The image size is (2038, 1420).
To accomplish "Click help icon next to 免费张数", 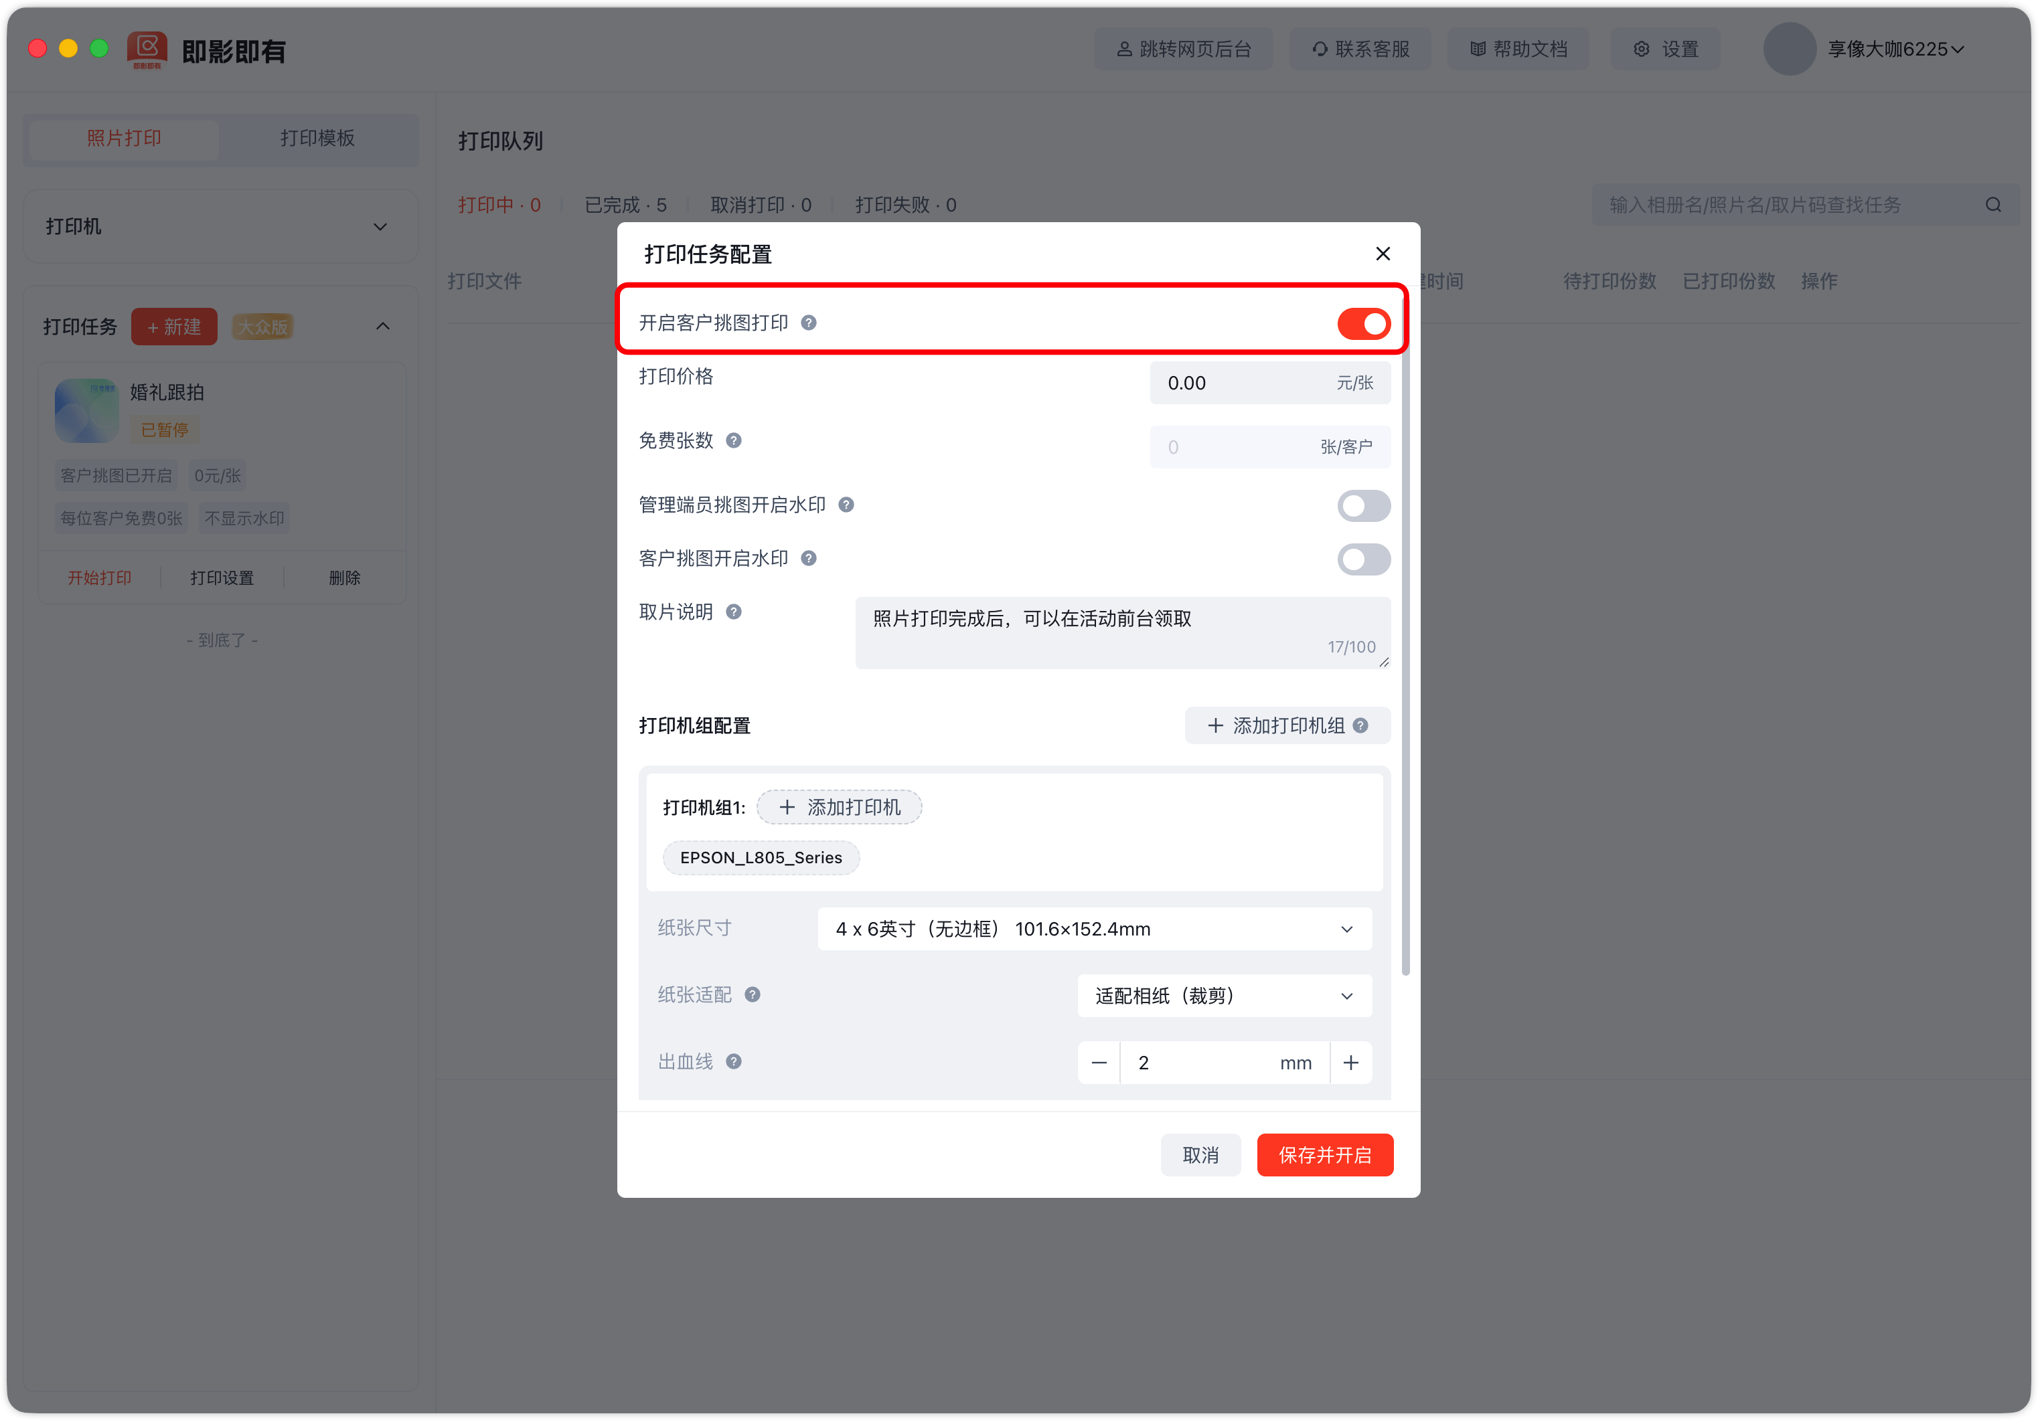I will 733,441.
